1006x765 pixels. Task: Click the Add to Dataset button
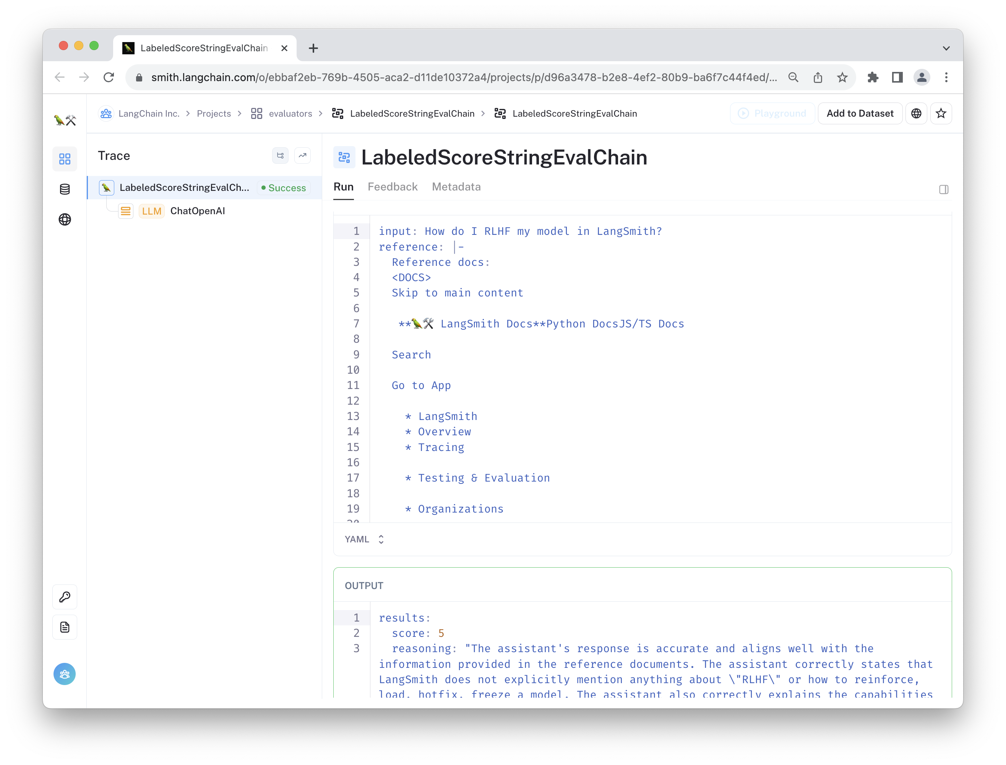point(860,113)
